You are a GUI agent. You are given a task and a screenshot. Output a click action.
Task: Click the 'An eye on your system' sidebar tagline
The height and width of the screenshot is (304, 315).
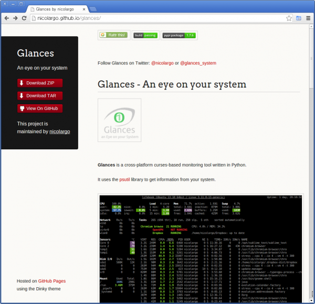click(42, 68)
